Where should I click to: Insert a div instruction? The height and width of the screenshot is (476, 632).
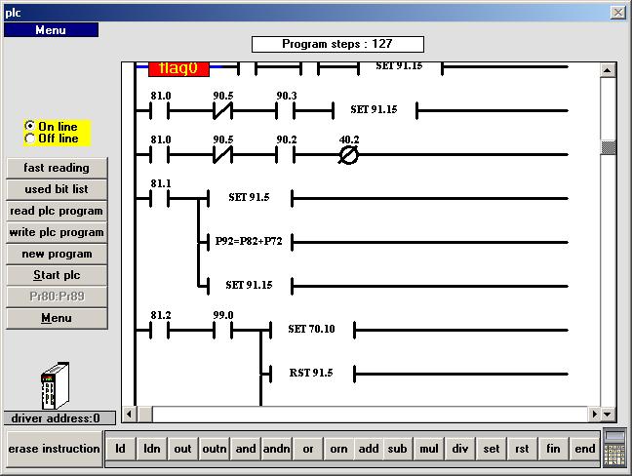click(x=460, y=449)
